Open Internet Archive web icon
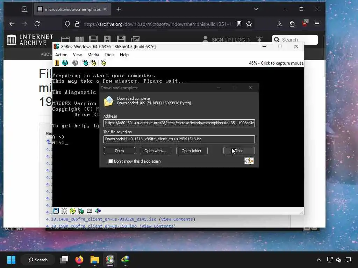Viewport: 358px width, 268px height. (x=65, y=39)
